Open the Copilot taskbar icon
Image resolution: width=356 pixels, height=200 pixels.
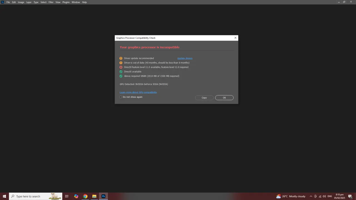(x=76, y=196)
